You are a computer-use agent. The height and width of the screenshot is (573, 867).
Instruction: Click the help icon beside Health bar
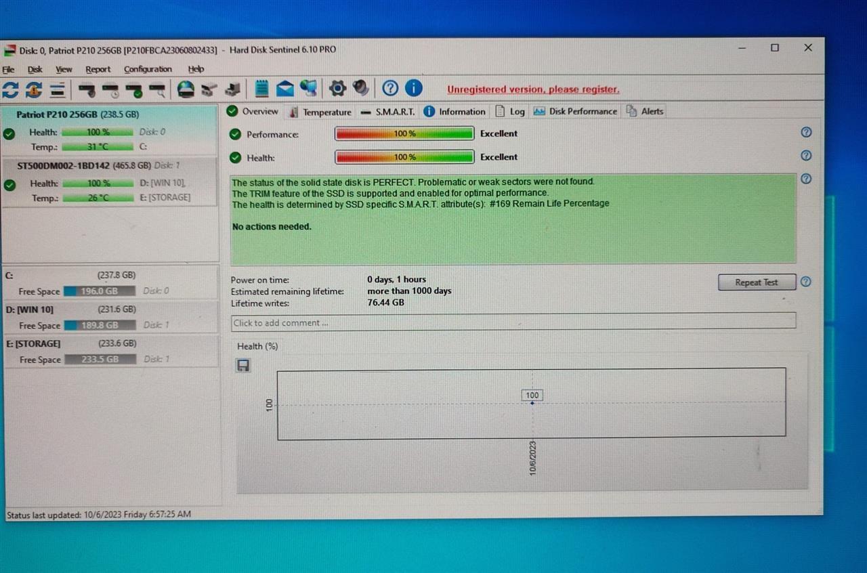[806, 155]
